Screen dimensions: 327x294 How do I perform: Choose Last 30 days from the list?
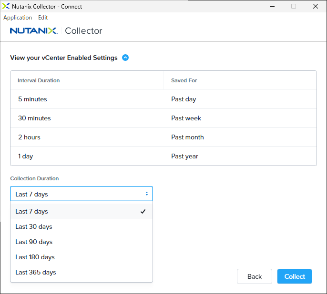(82, 226)
